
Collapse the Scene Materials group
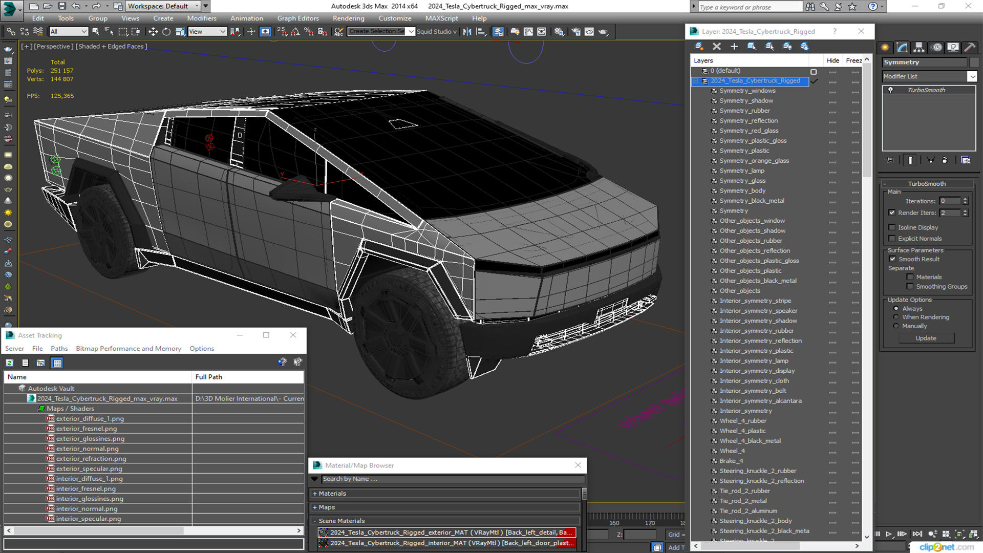point(315,521)
